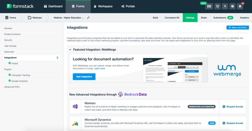Request Access for Marketo
The image size is (252, 131).
pyautogui.click(x=233, y=106)
